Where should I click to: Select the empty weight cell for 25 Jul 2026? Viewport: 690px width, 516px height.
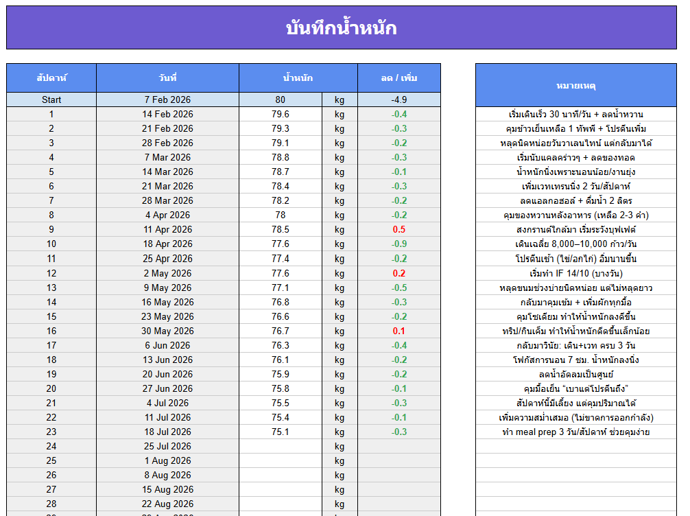(280, 447)
